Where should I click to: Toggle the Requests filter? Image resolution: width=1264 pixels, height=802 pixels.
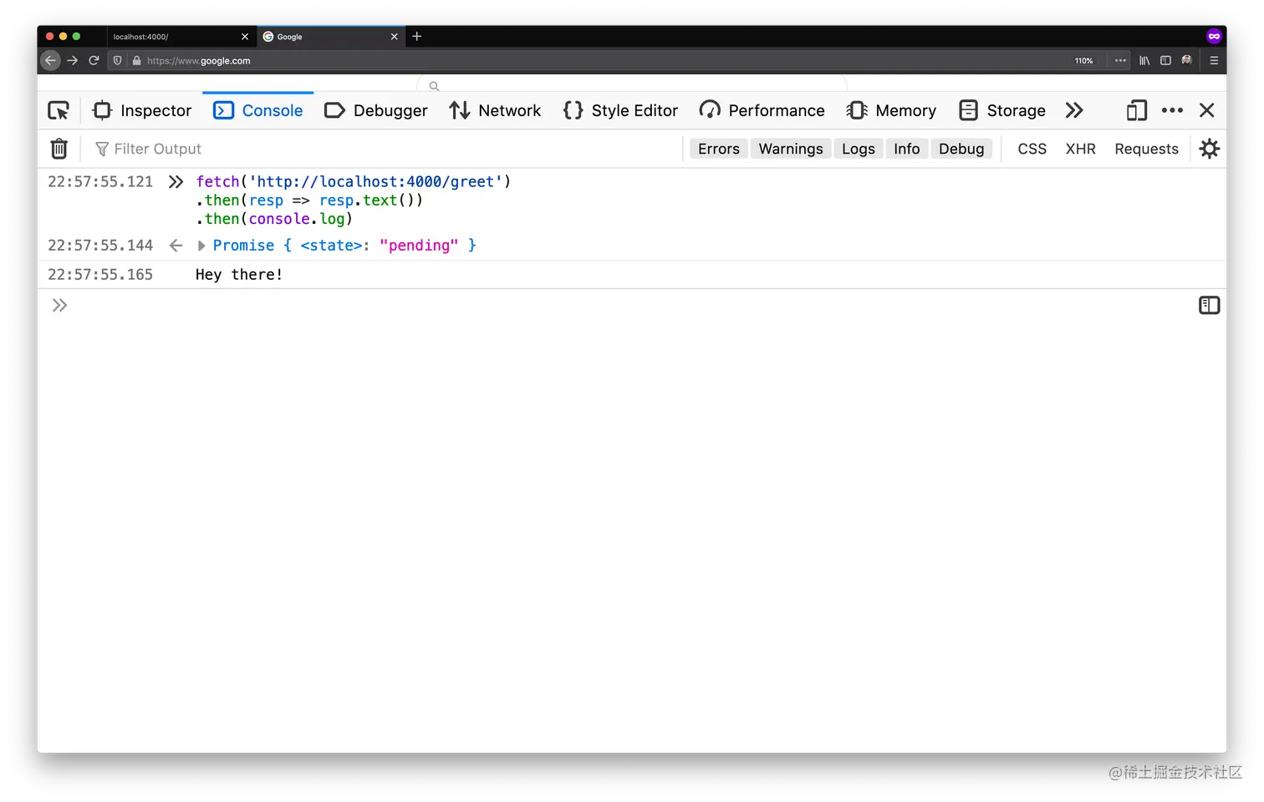point(1147,149)
